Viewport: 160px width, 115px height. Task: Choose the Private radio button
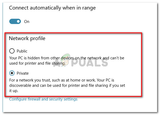coord(12,73)
